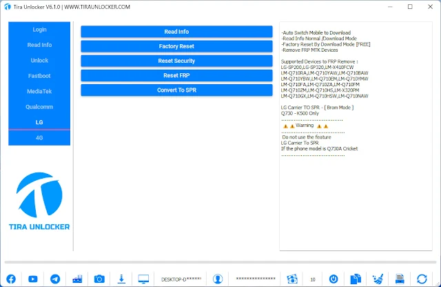Switch to the MediaTek sidebar tab
441x287 pixels.
(x=39, y=91)
